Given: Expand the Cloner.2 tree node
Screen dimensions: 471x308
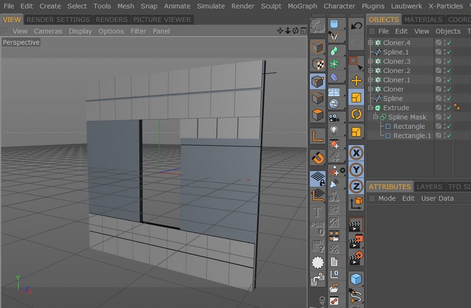Looking at the screenshot, I should click(371, 70).
